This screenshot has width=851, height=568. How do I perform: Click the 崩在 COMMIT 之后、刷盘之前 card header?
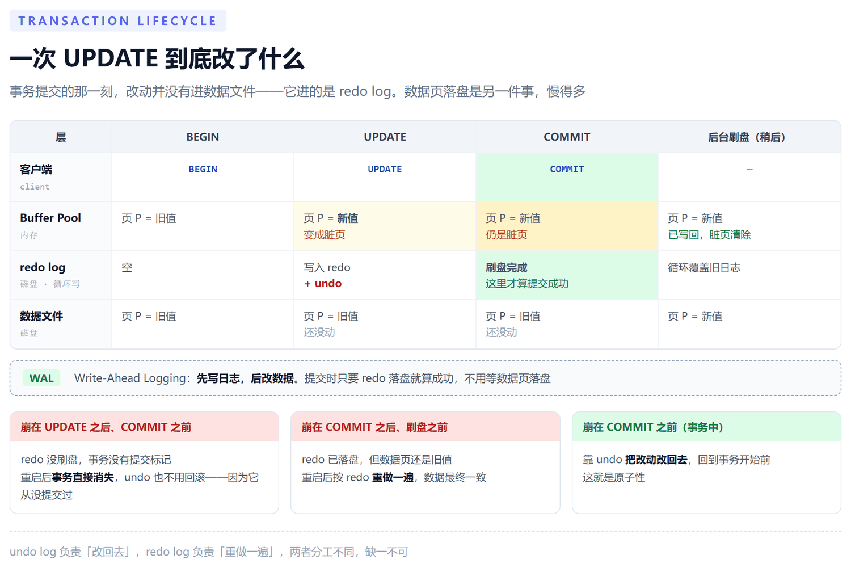425,427
